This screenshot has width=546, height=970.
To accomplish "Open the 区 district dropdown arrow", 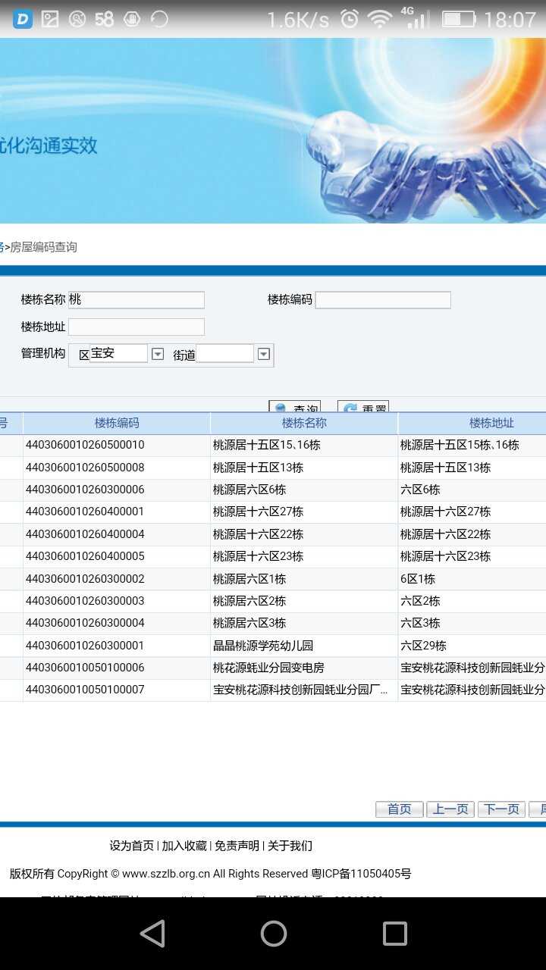I will pos(158,354).
